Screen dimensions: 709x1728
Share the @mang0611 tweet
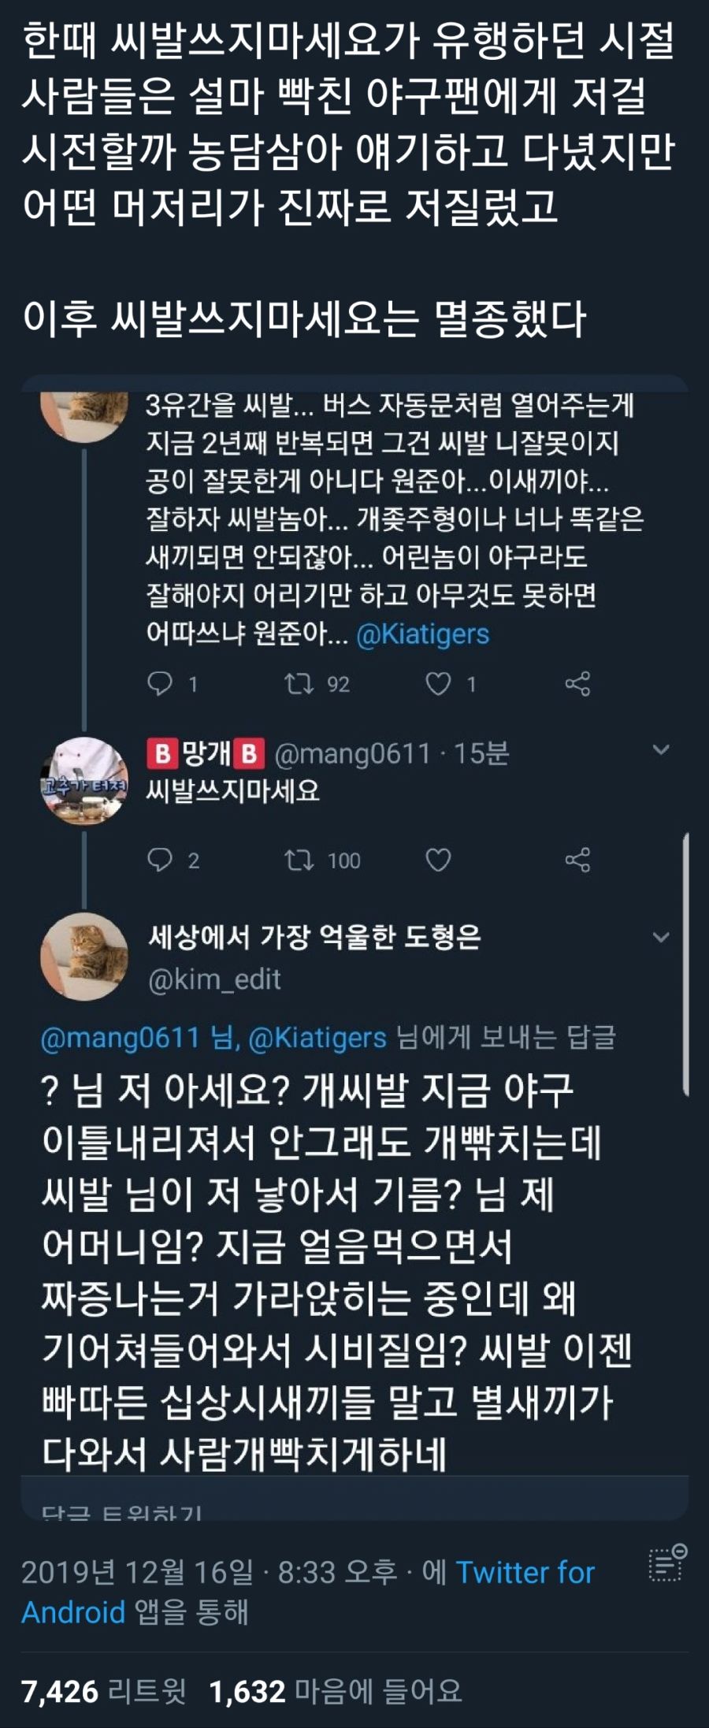pyautogui.click(x=577, y=860)
